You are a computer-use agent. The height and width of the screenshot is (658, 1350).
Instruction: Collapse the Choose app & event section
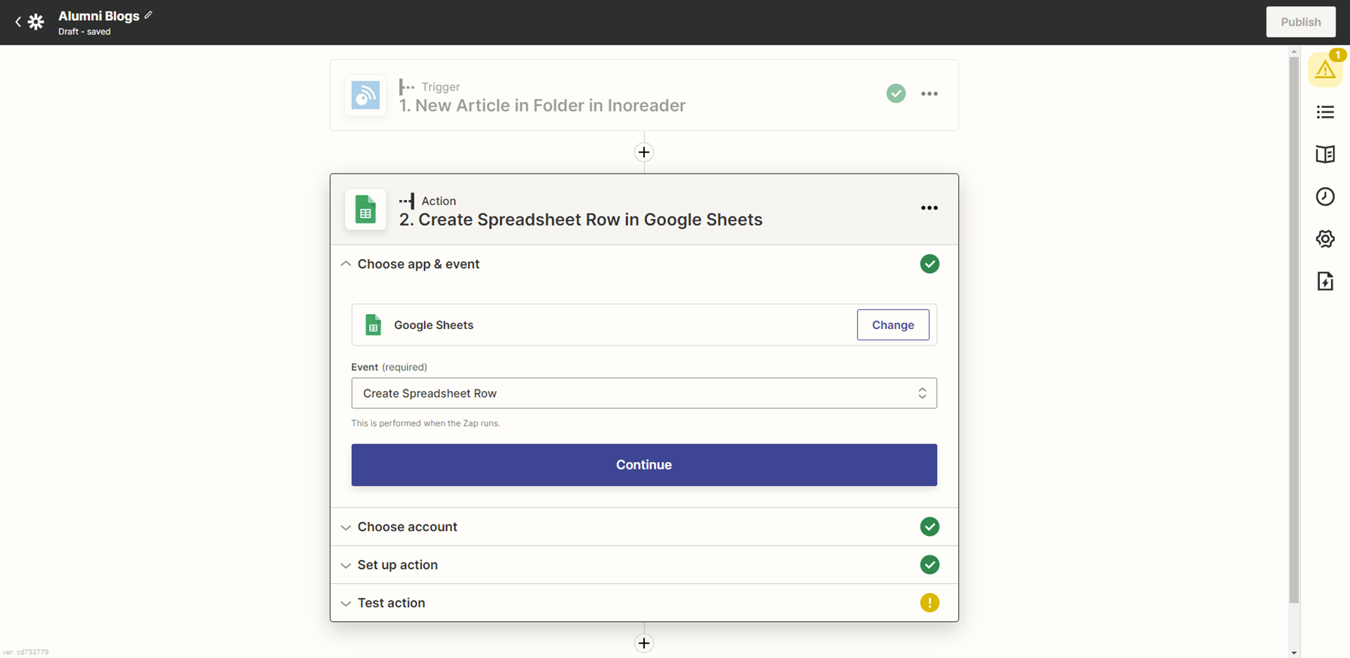pos(346,264)
